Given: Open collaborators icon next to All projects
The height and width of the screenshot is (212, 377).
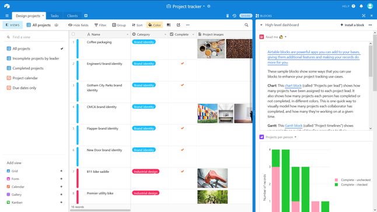Looking at the screenshot, I should (56, 25).
